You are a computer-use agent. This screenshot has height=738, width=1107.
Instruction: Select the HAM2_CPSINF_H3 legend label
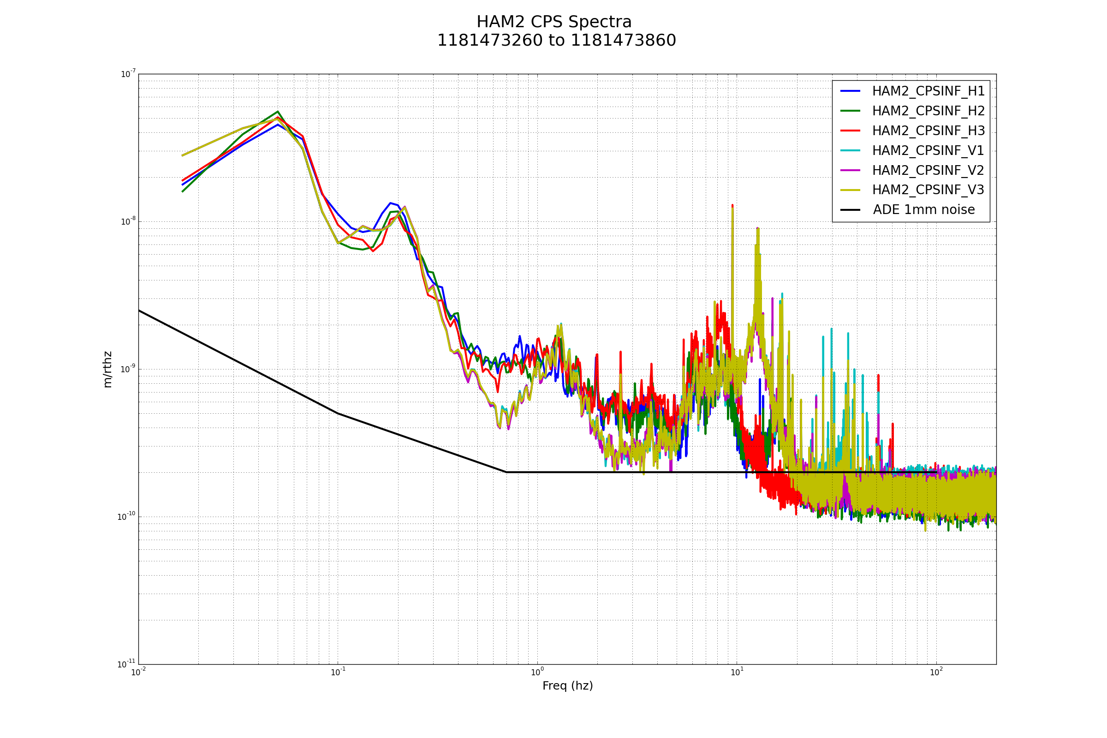928,131
